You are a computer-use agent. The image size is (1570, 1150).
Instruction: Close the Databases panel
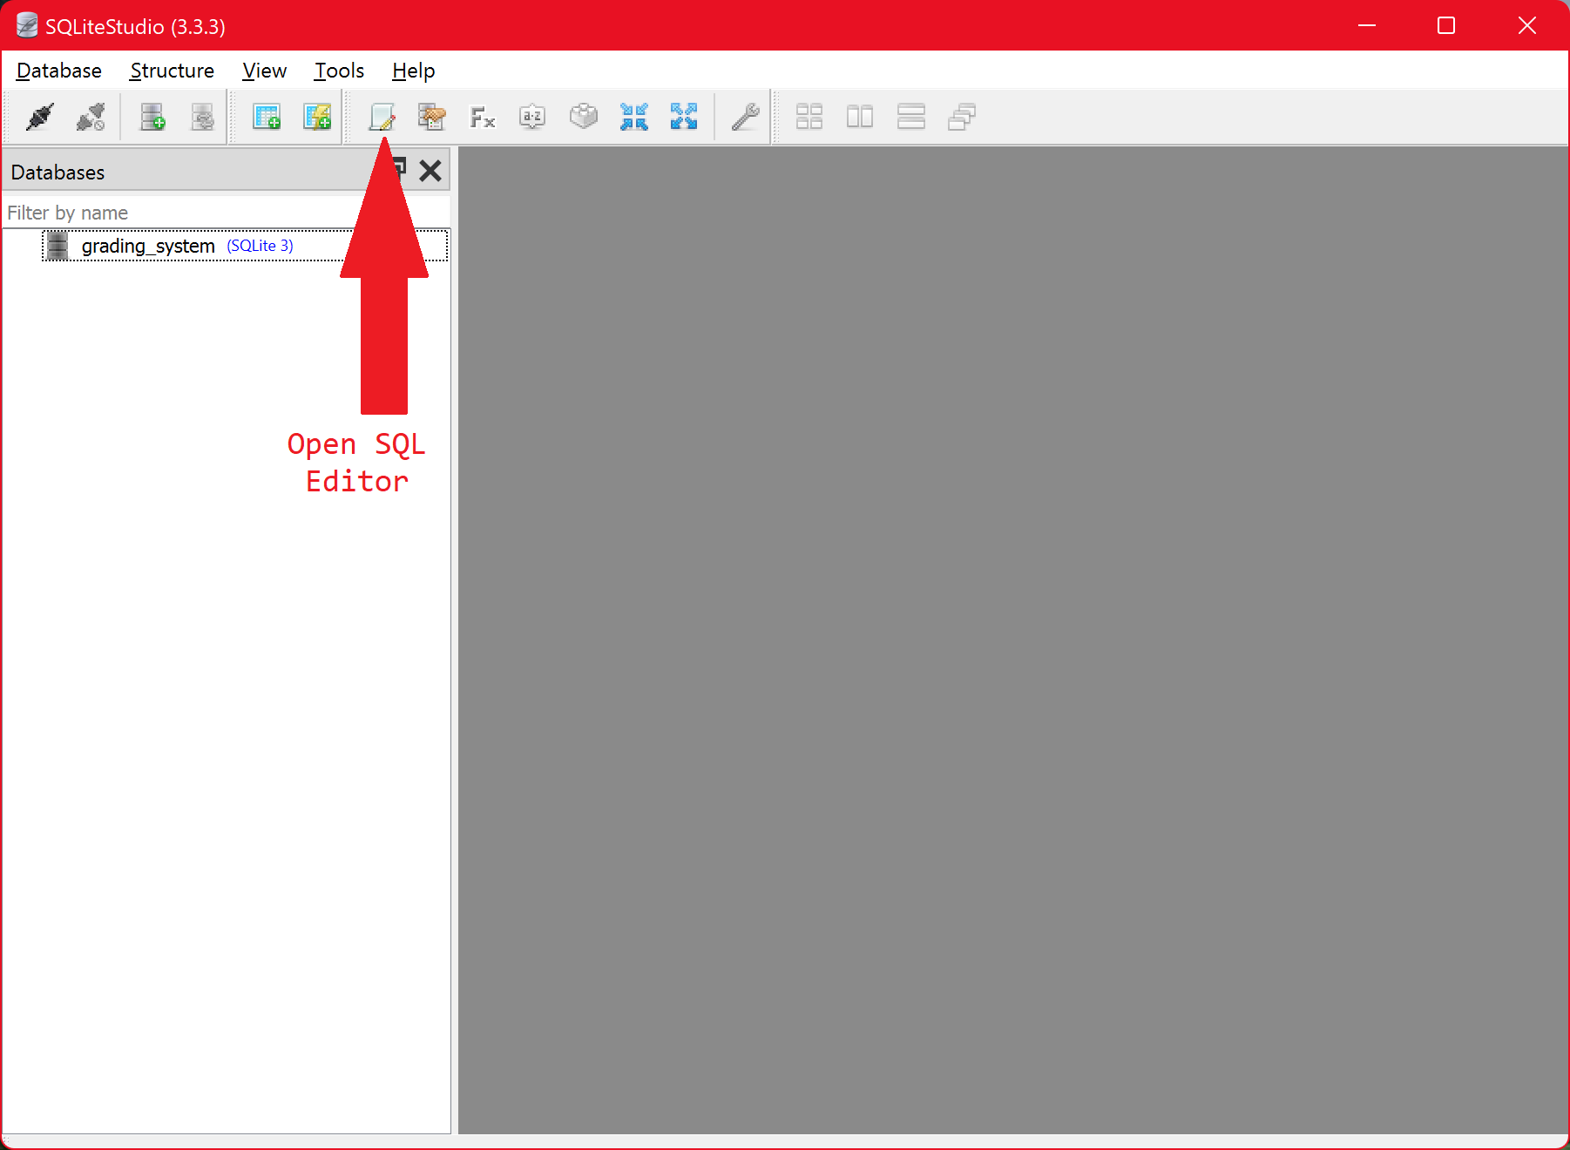[430, 171]
